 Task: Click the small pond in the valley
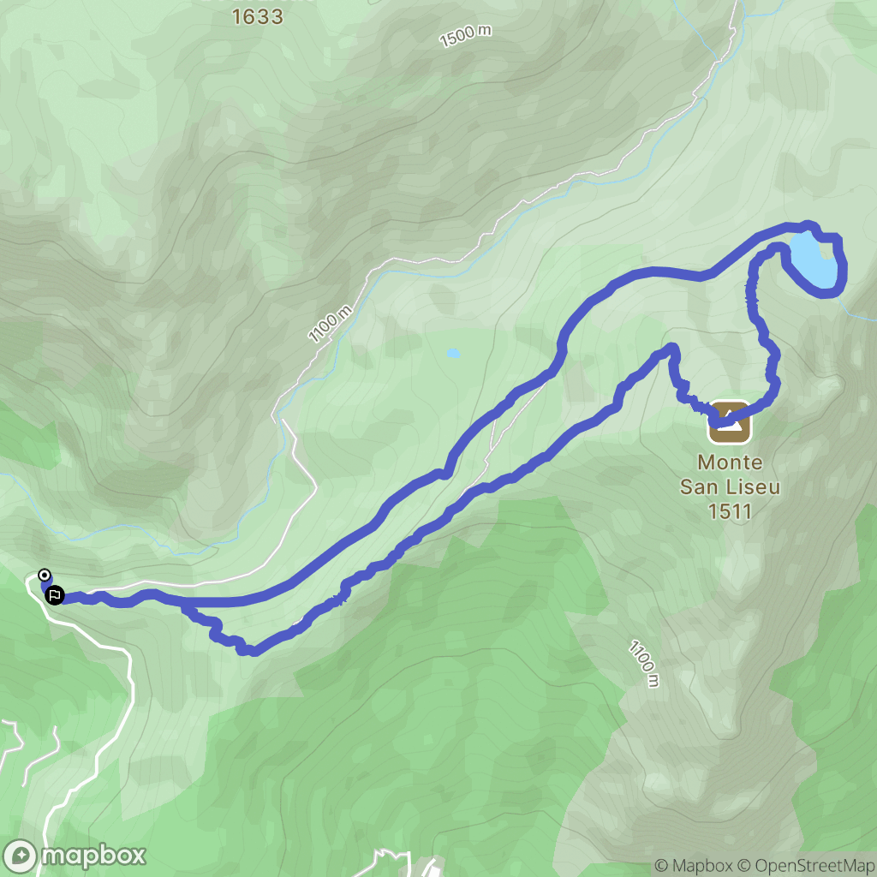pos(453,353)
